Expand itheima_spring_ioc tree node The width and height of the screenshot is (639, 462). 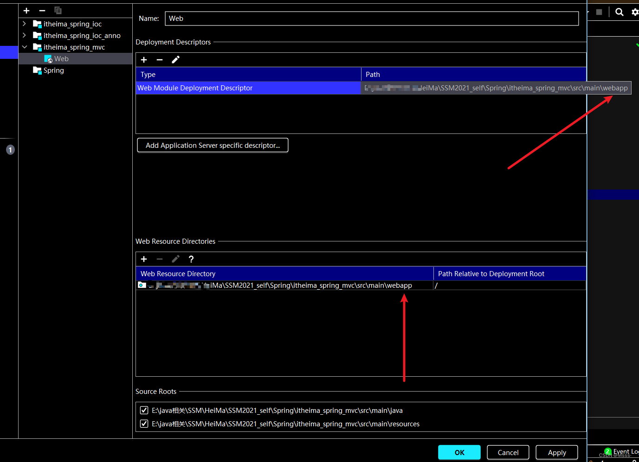24,23
